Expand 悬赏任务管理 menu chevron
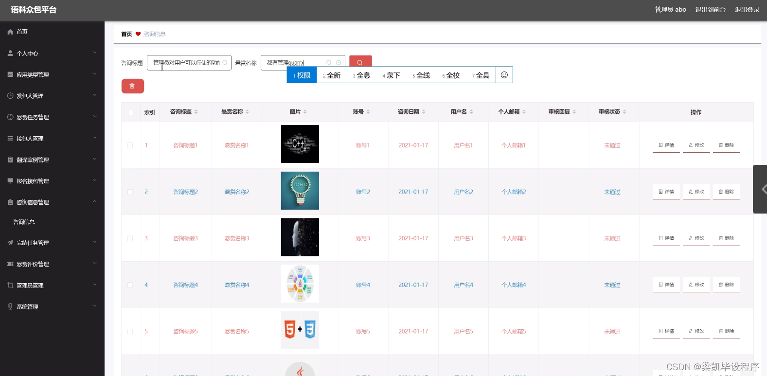Viewport: 767px width, 376px height. coord(95,116)
